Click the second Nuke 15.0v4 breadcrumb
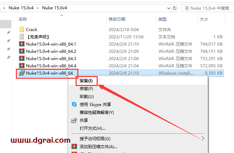Screen dimensions: 234x153 coord(55,8)
